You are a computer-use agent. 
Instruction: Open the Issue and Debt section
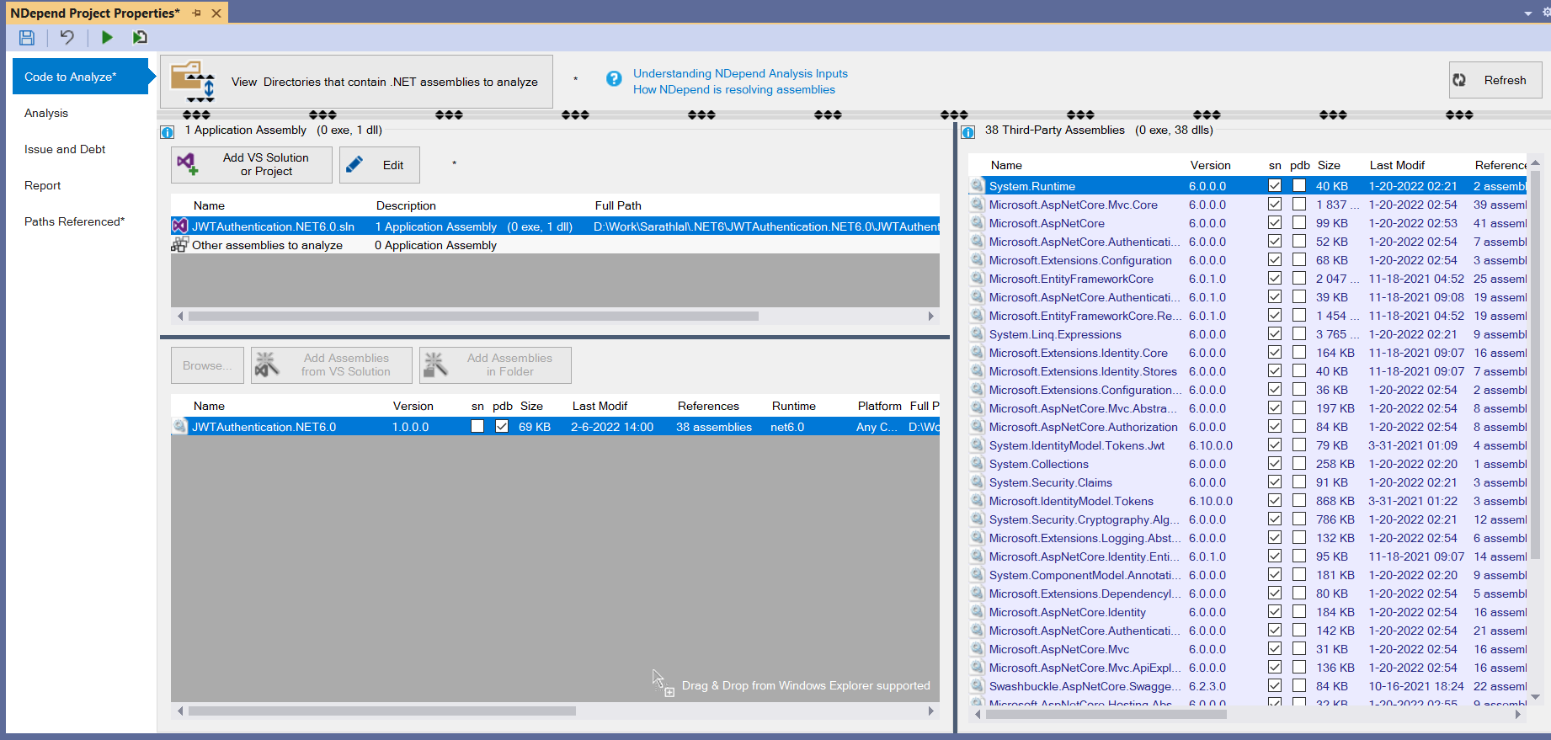pos(65,149)
